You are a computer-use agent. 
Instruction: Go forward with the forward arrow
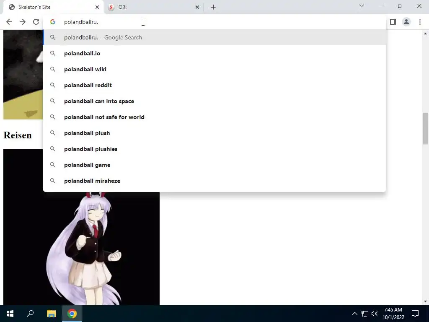coord(23,22)
